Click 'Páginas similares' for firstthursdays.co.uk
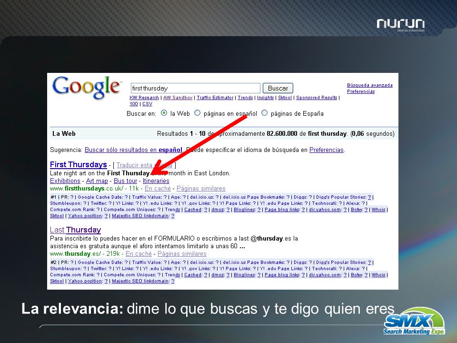The height and width of the screenshot is (343, 457). (x=201, y=189)
